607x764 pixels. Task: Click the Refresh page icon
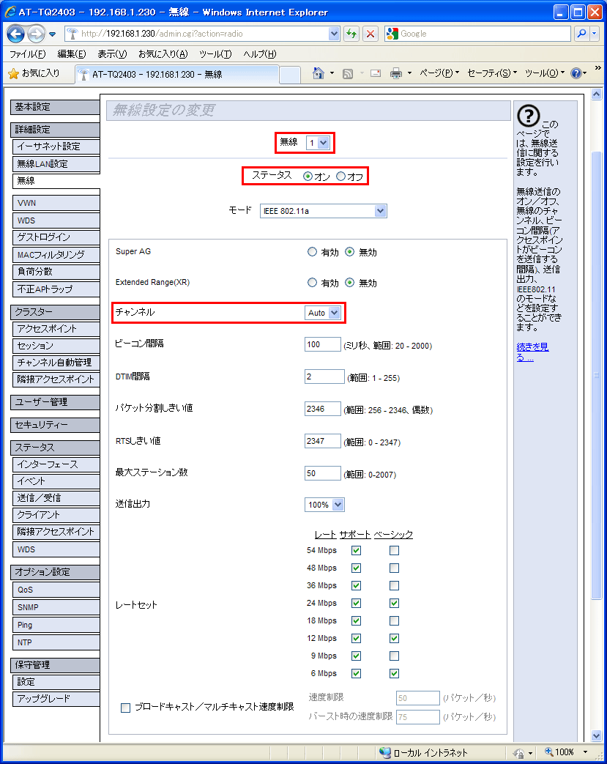click(x=351, y=34)
